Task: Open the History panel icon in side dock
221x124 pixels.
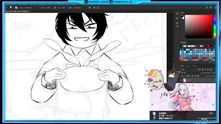Action: pos(177,14)
